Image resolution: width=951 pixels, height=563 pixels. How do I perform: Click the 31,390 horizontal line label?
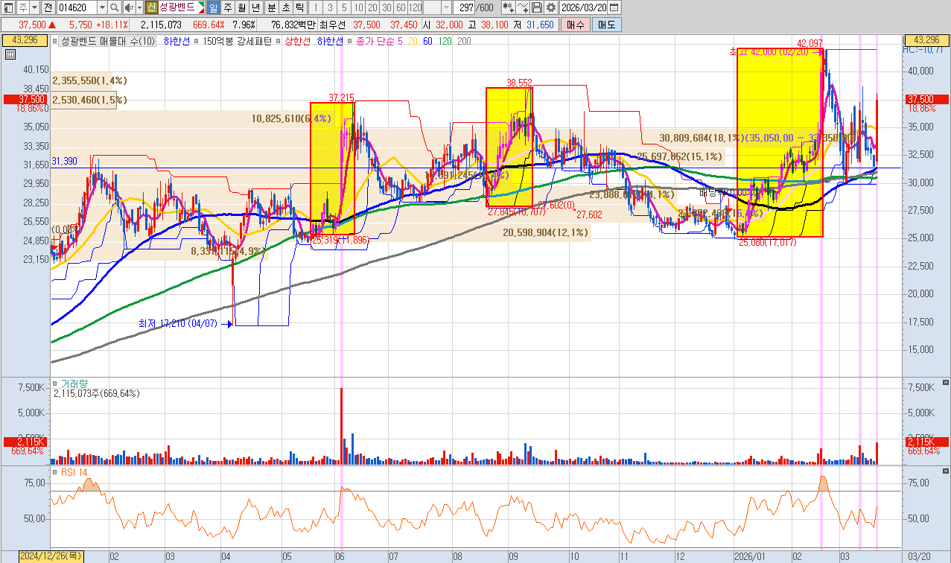pos(65,161)
